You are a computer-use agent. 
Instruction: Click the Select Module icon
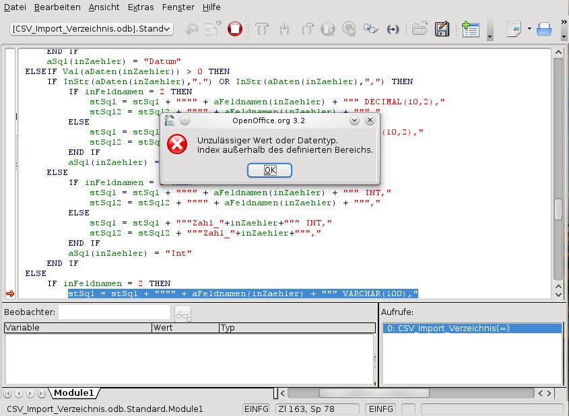point(471,29)
